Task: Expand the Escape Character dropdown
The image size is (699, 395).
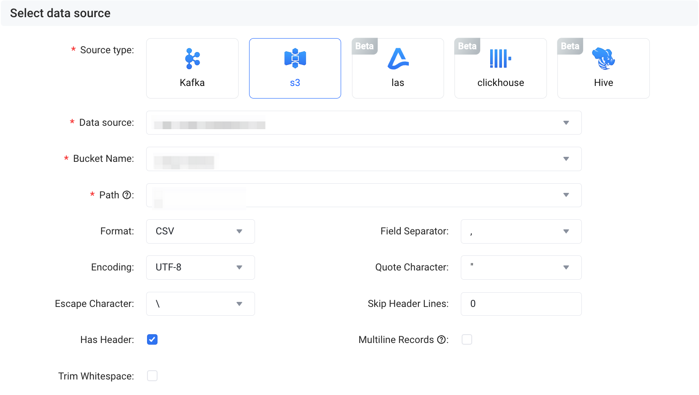Action: point(200,304)
